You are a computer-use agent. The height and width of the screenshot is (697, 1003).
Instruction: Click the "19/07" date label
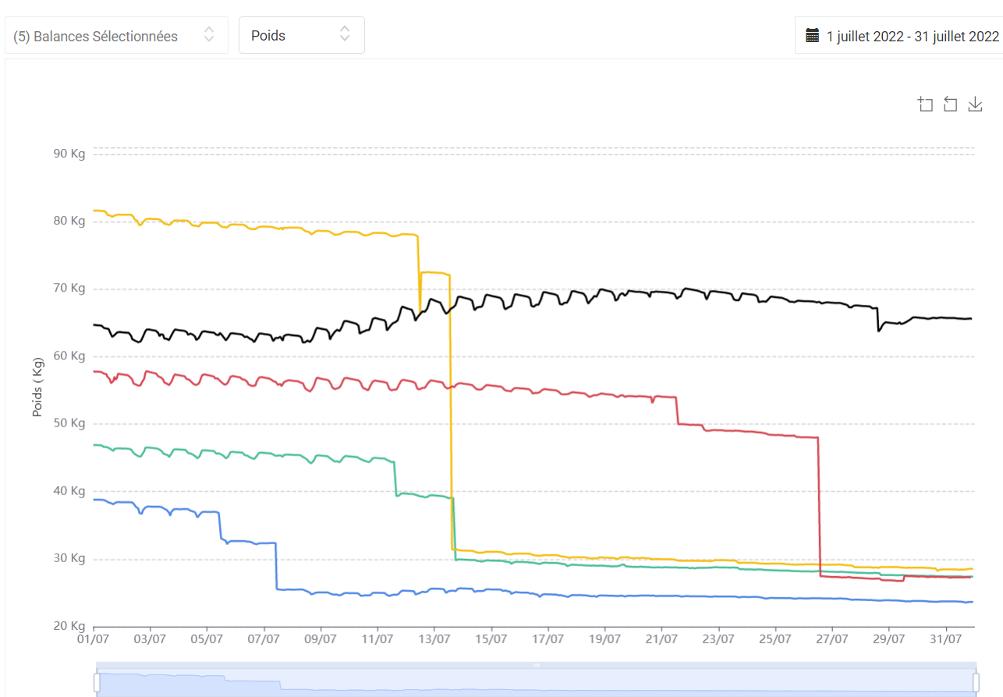[604, 640]
